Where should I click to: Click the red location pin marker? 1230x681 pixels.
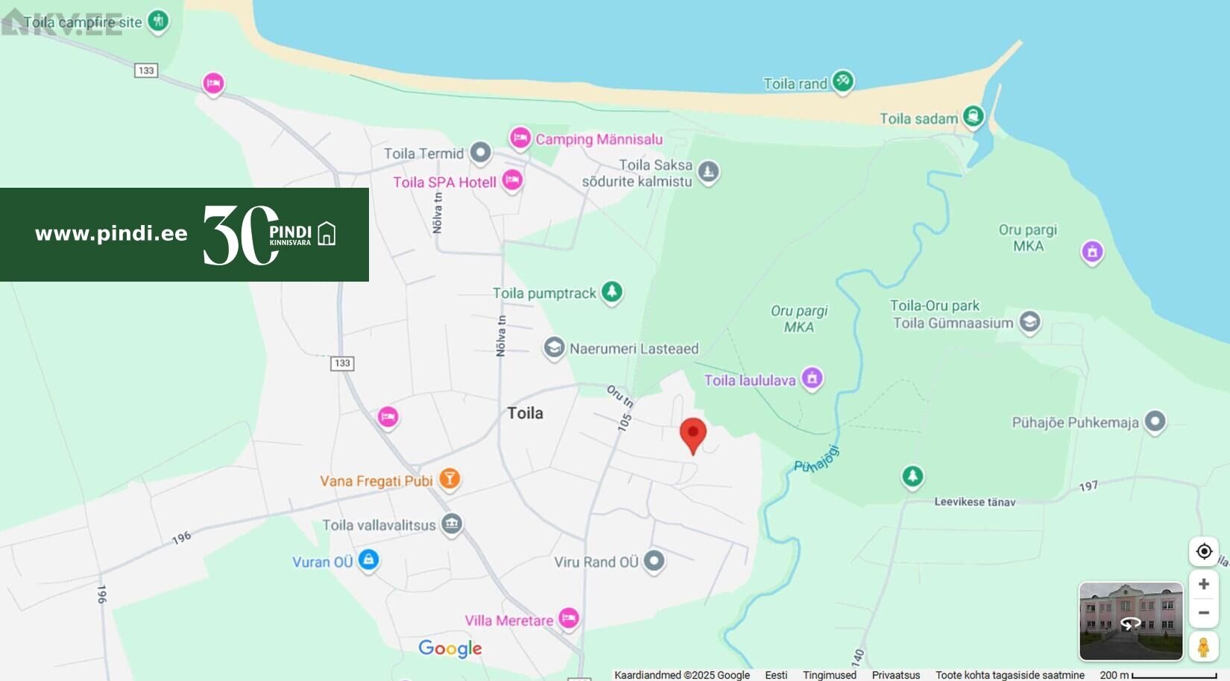(x=693, y=436)
